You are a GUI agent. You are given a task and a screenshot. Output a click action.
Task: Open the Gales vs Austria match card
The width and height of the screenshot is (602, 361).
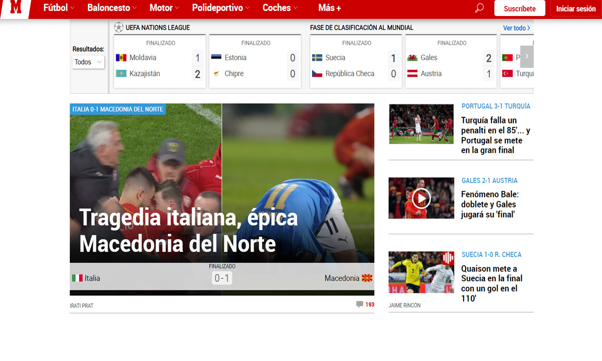(x=451, y=62)
